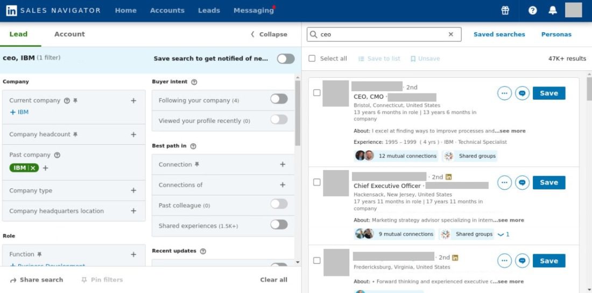
Task: Add suggested IBM to current company
Action: point(19,112)
